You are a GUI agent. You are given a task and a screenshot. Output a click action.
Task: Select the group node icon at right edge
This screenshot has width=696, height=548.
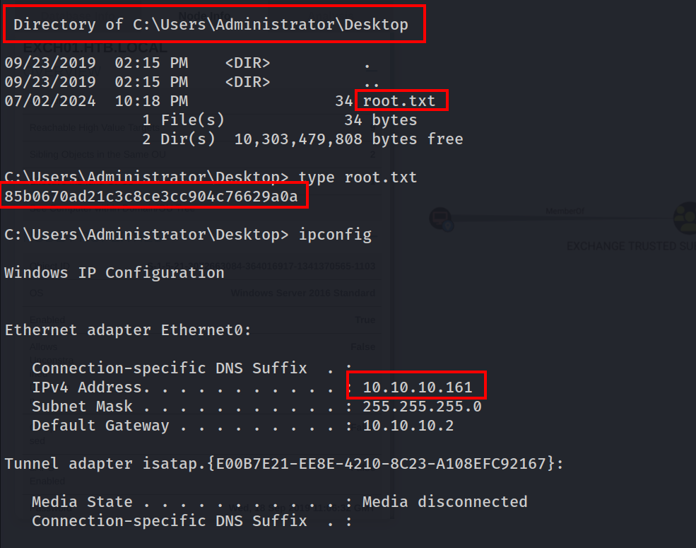(x=685, y=218)
